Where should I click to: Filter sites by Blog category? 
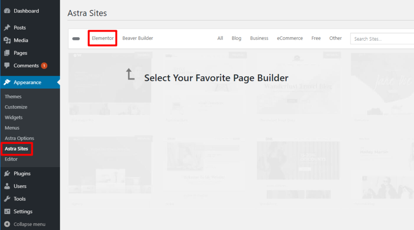coord(236,38)
